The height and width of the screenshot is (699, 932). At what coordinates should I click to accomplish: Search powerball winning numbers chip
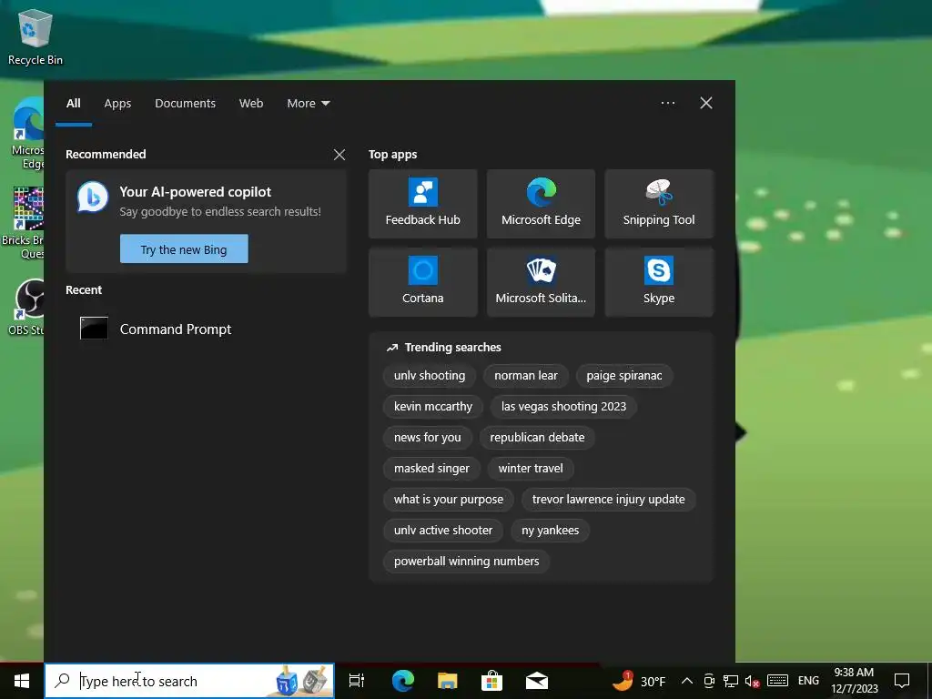point(467,561)
